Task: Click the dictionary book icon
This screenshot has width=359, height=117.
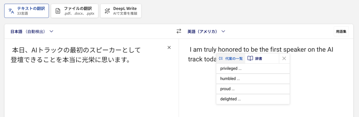Action: [x=250, y=58]
